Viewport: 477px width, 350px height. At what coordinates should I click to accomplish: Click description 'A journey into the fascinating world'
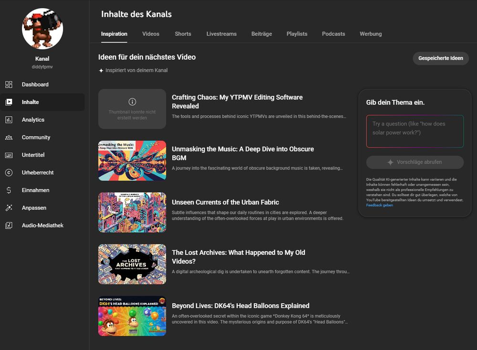click(x=258, y=168)
